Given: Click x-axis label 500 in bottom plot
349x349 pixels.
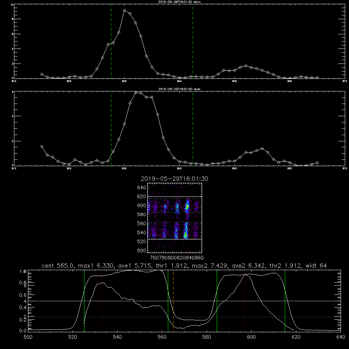Looking at the screenshot, I should point(28,337).
